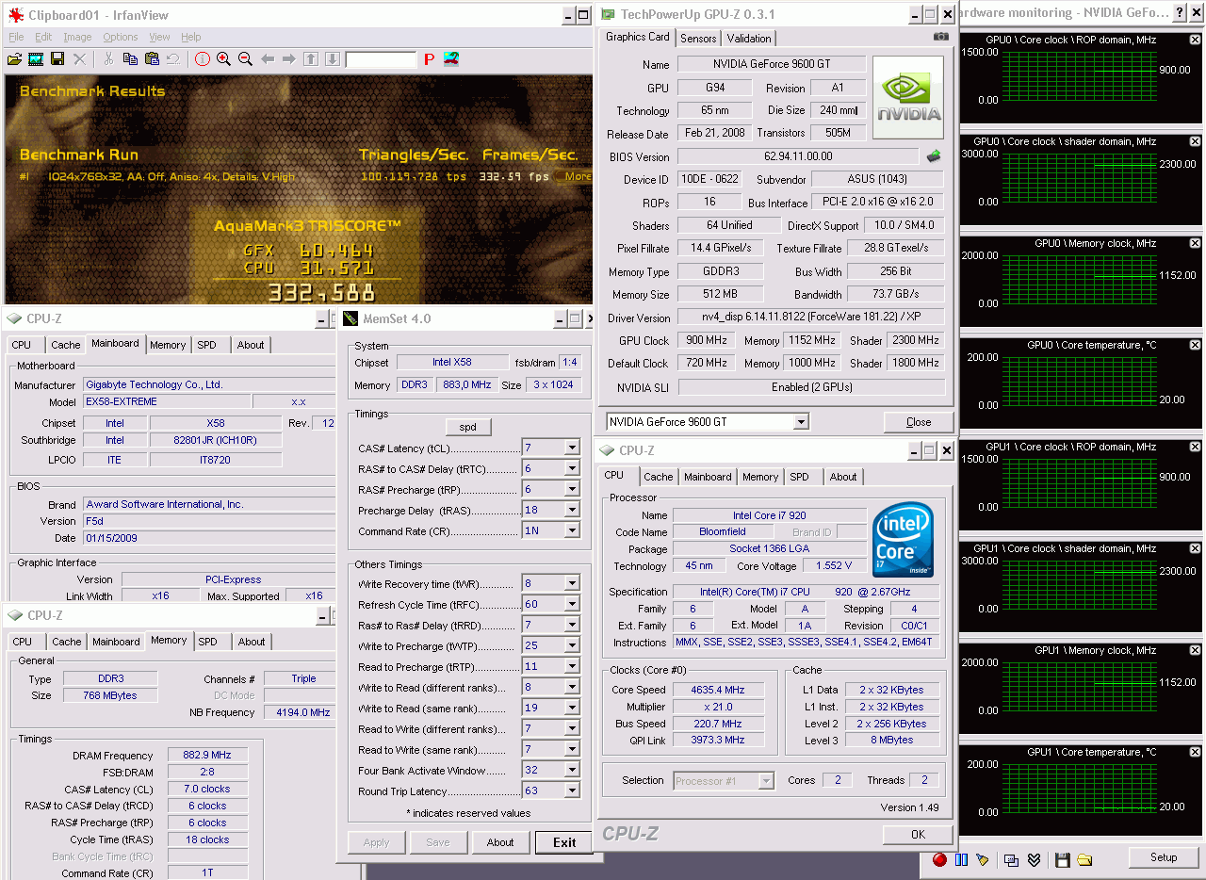The width and height of the screenshot is (1206, 880).
Task: Switch to the Validation tab in GPU-Z
Action: tap(749, 38)
